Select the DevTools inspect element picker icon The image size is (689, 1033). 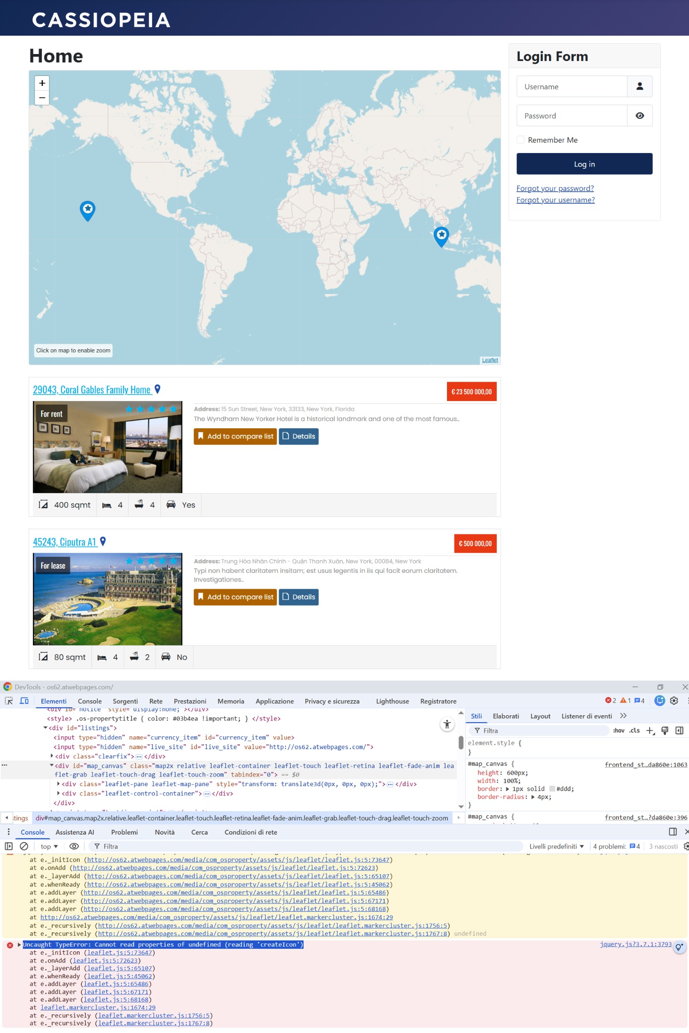9,701
